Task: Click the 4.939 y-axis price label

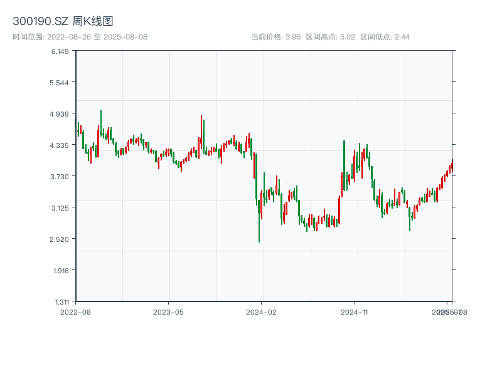Action: pos(60,114)
